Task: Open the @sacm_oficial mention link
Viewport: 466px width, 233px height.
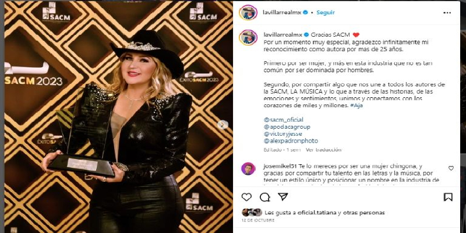Action: coord(284,119)
